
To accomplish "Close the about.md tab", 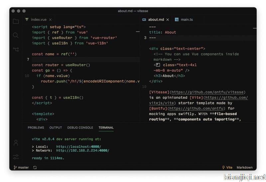I will [x=168, y=20].
